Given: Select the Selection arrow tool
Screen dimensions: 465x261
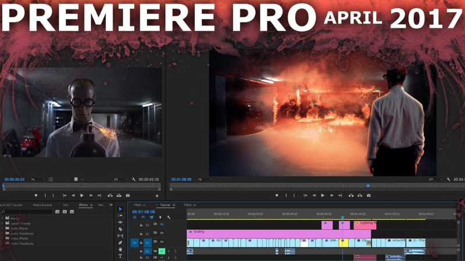Looking at the screenshot, I should tap(120, 209).
